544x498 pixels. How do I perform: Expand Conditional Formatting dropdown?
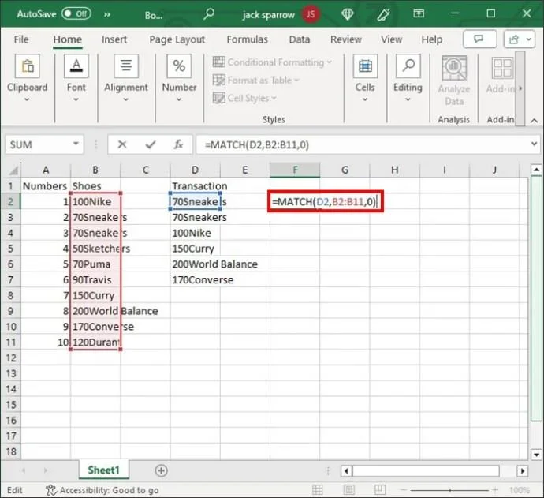click(274, 62)
